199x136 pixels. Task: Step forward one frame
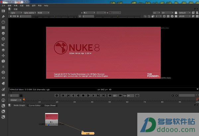[88, 96]
